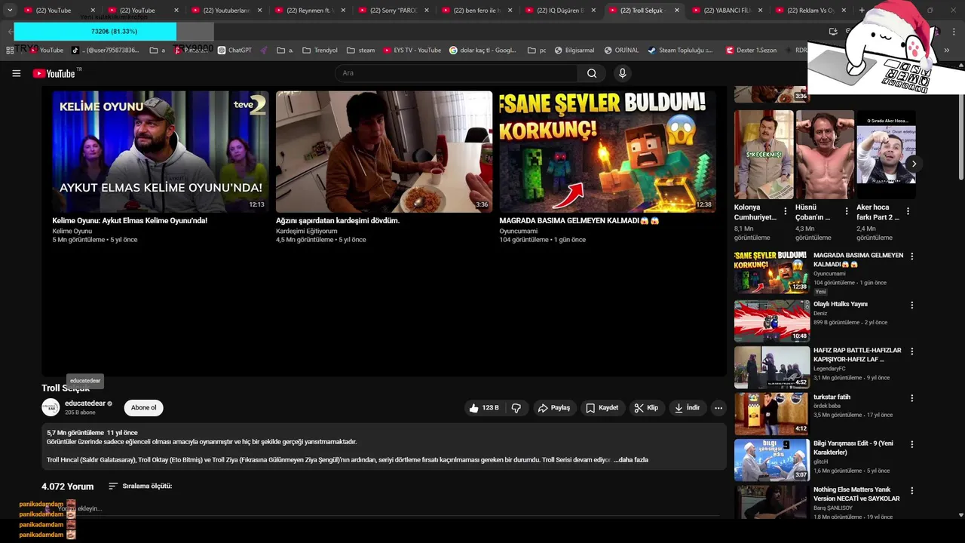The image size is (965, 543).
Task: Open more actions three-dot menu under video
Action: 718,408
